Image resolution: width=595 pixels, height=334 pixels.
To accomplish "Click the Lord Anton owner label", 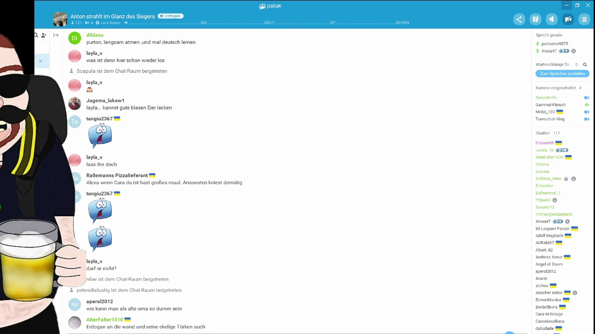I will click(110, 23).
